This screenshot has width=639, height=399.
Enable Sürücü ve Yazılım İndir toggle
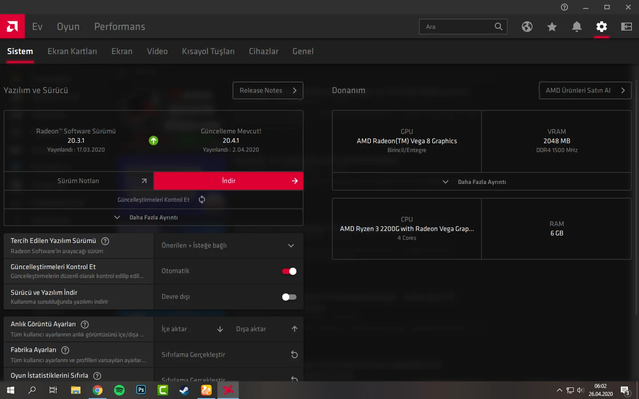pos(289,297)
